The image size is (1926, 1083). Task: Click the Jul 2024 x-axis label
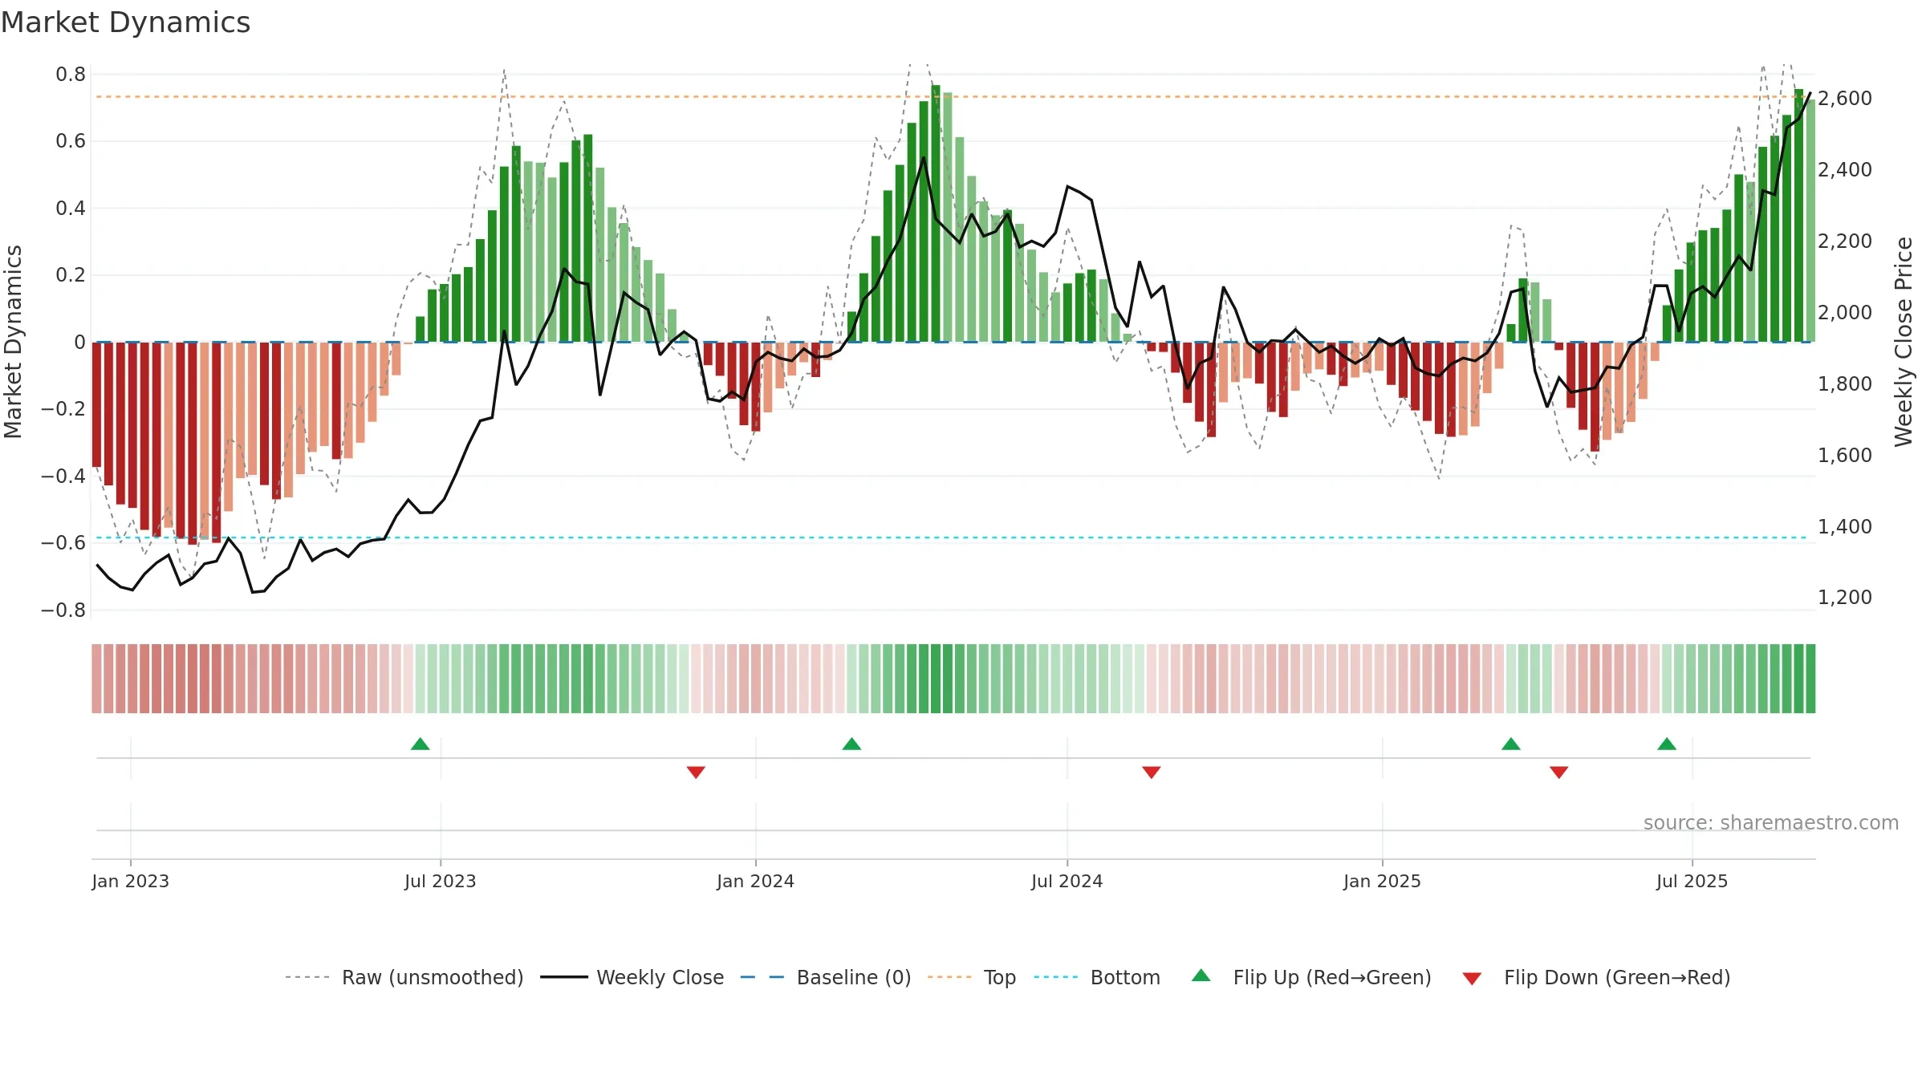pos(1067,881)
